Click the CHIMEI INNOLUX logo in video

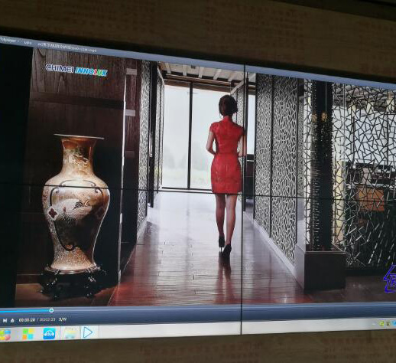coord(76,70)
